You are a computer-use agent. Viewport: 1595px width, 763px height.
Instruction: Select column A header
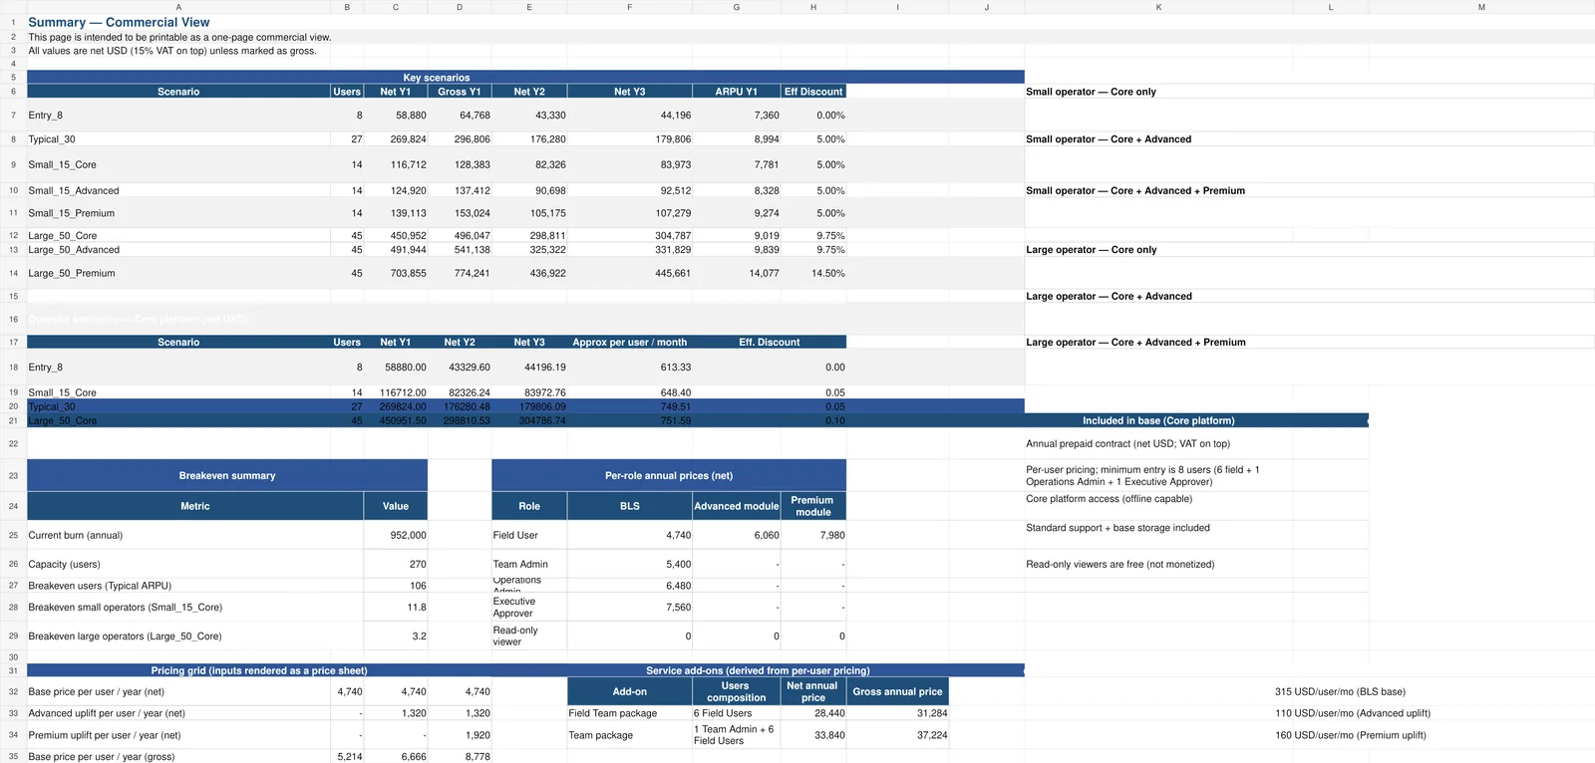pos(178,7)
